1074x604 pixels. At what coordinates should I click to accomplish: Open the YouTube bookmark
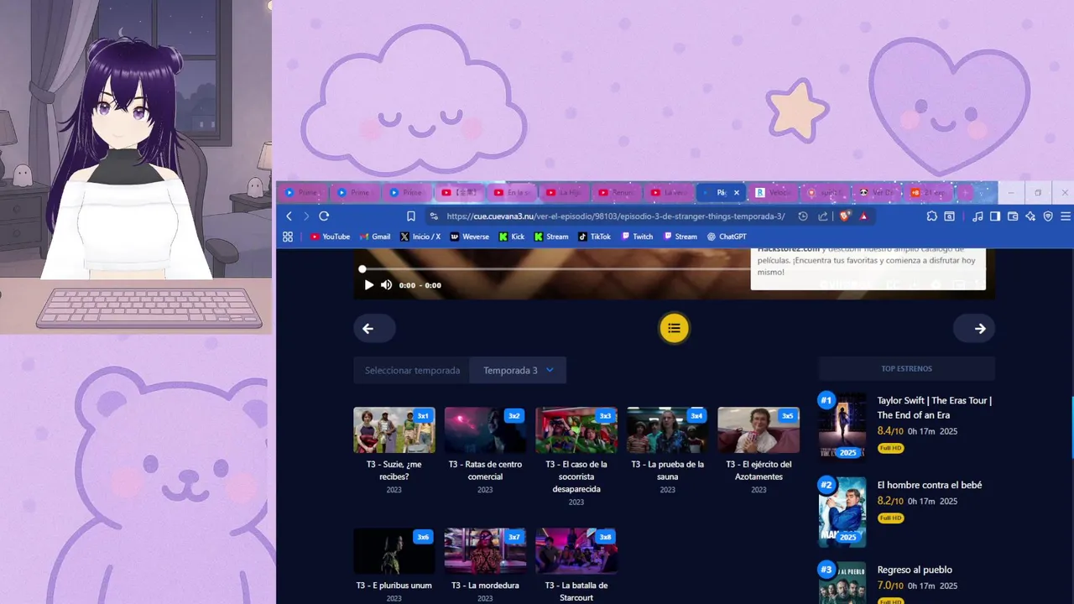pos(330,237)
